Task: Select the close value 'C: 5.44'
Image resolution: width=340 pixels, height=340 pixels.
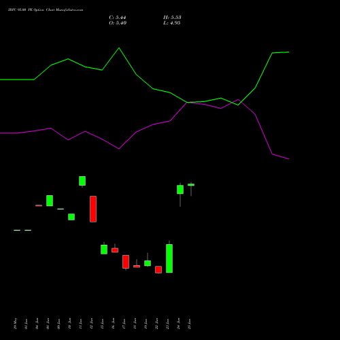Action: [x=118, y=18]
